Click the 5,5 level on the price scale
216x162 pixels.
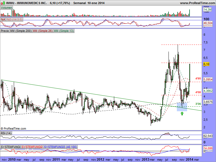coord(206,73)
